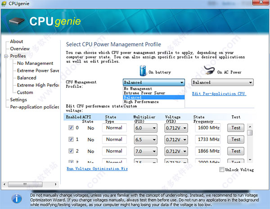Open the On AC Power profile dropdown
270x209 pixels.
pos(222,82)
